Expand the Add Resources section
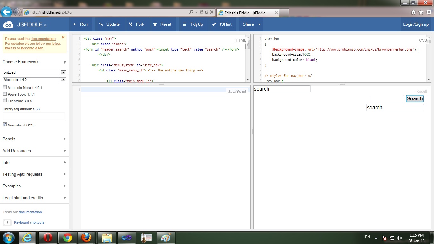Image resolution: width=434 pixels, height=244 pixels. 34,151
